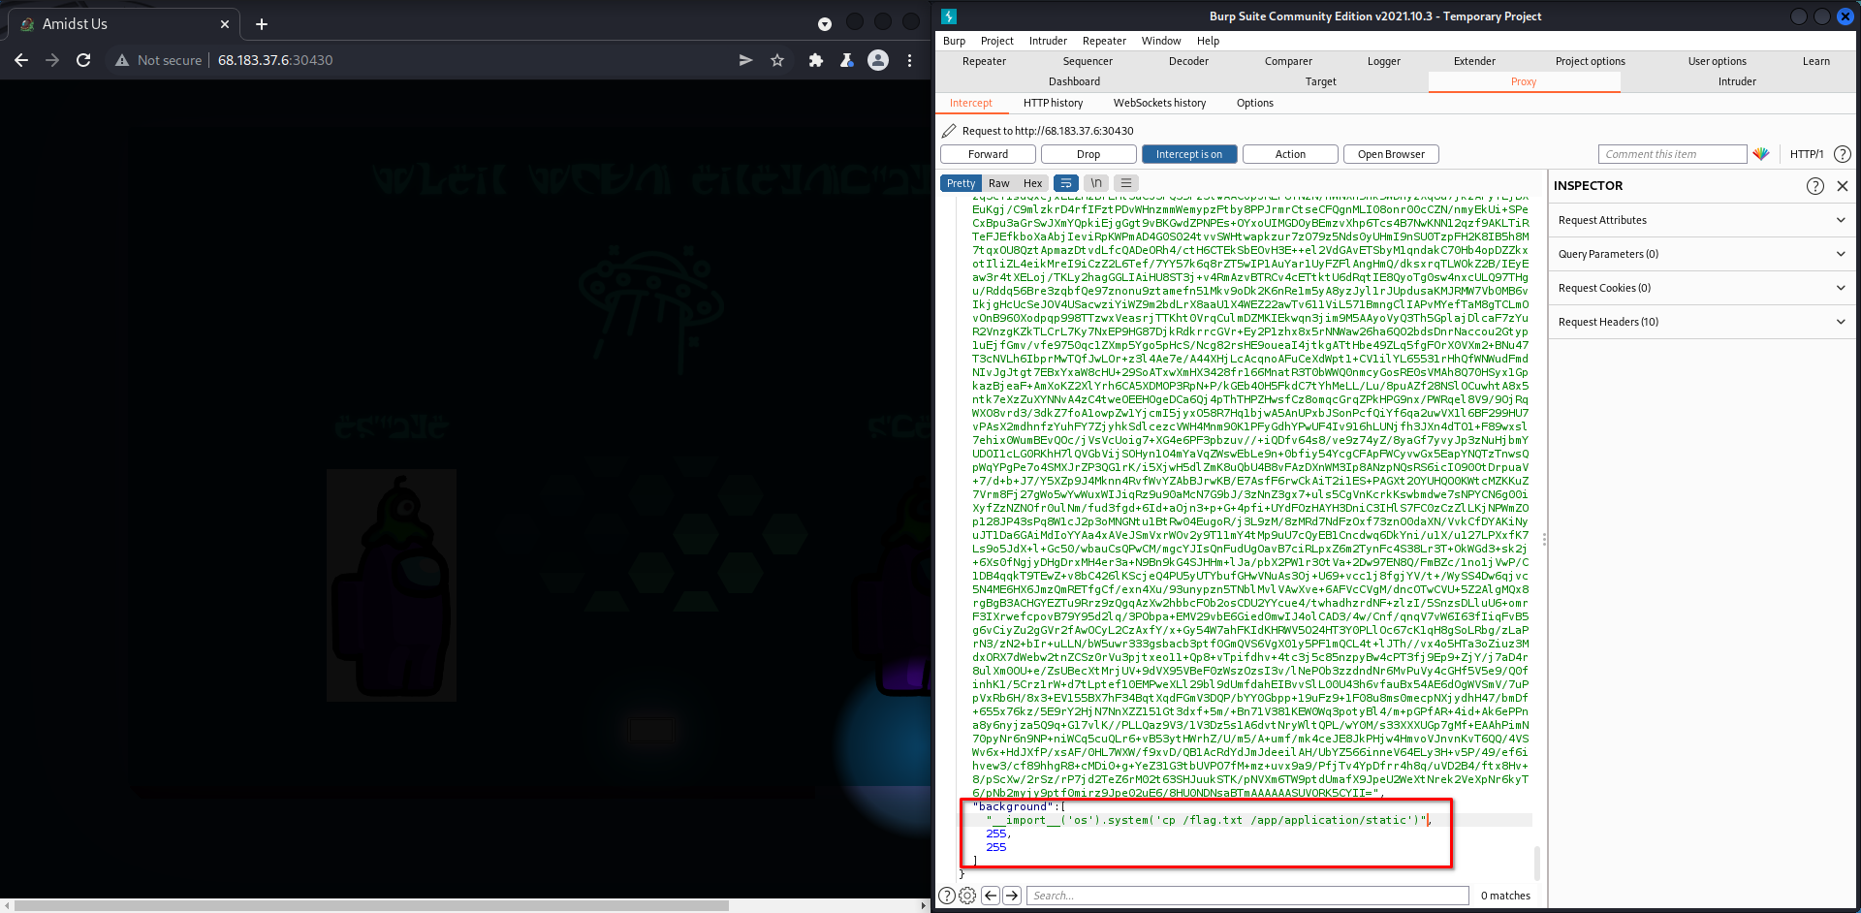Open the Window menu

tap(1161, 41)
